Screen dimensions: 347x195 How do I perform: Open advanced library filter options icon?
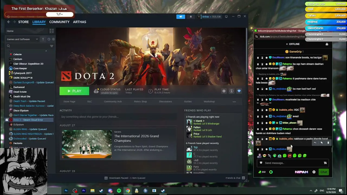[52, 46]
